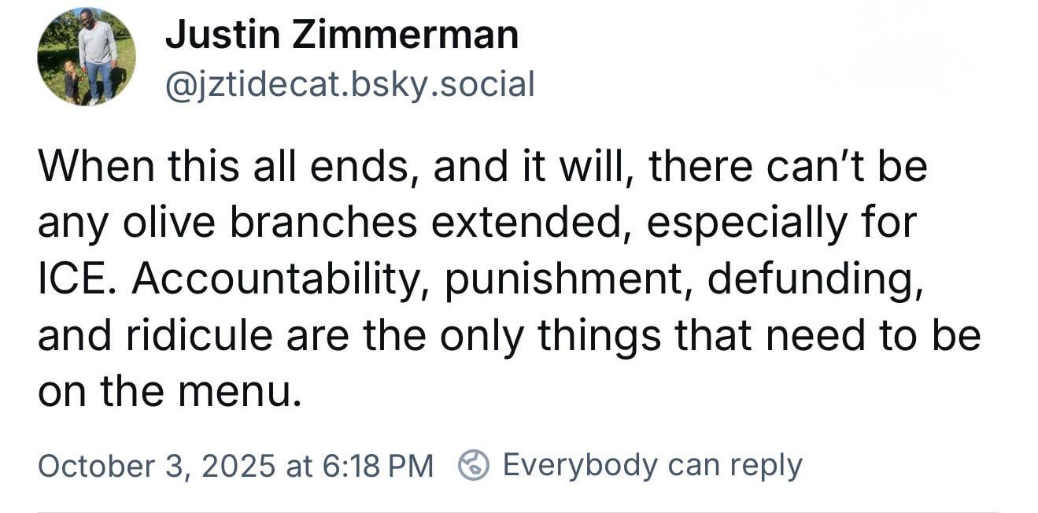Click the "6:18 PM" time text
Screen dimensions: 1038x513
click(378, 466)
